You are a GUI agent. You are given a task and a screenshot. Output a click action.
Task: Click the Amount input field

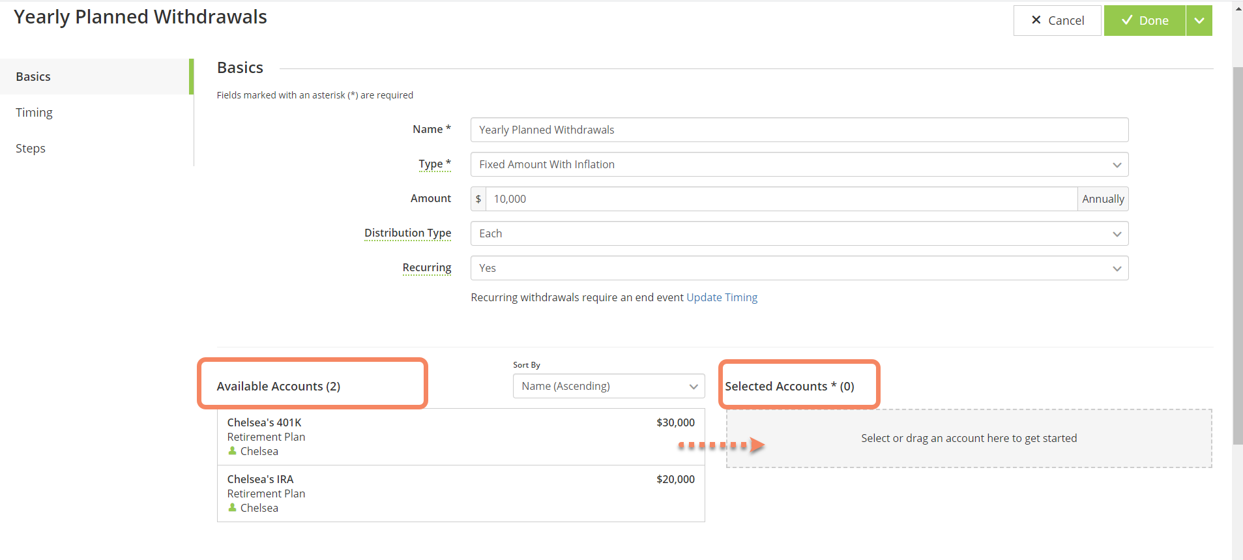click(781, 199)
